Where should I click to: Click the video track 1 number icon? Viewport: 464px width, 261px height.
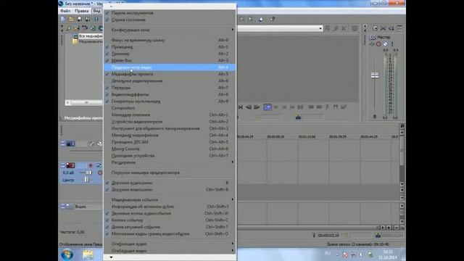tap(70, 144)
